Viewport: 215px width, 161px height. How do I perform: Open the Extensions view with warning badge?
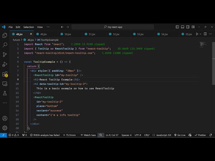point(5,74)
